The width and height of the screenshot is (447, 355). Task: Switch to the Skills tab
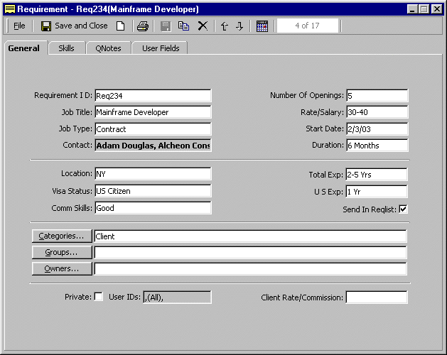66,48
